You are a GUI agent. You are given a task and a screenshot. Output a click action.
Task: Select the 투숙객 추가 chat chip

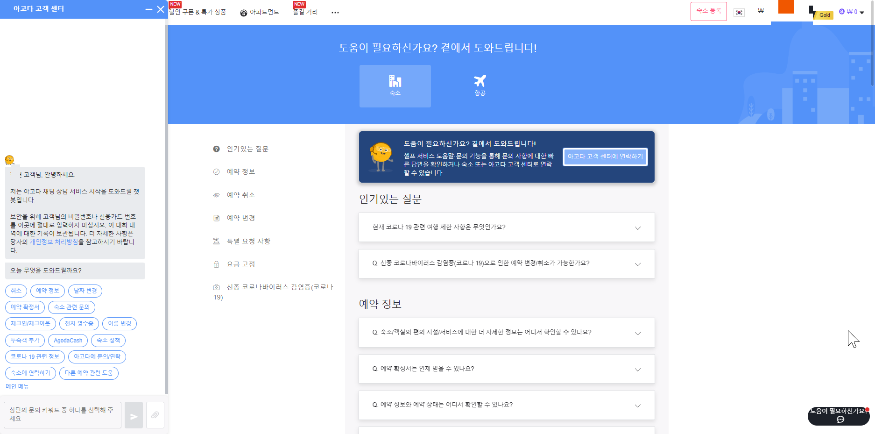pos(25,341)
